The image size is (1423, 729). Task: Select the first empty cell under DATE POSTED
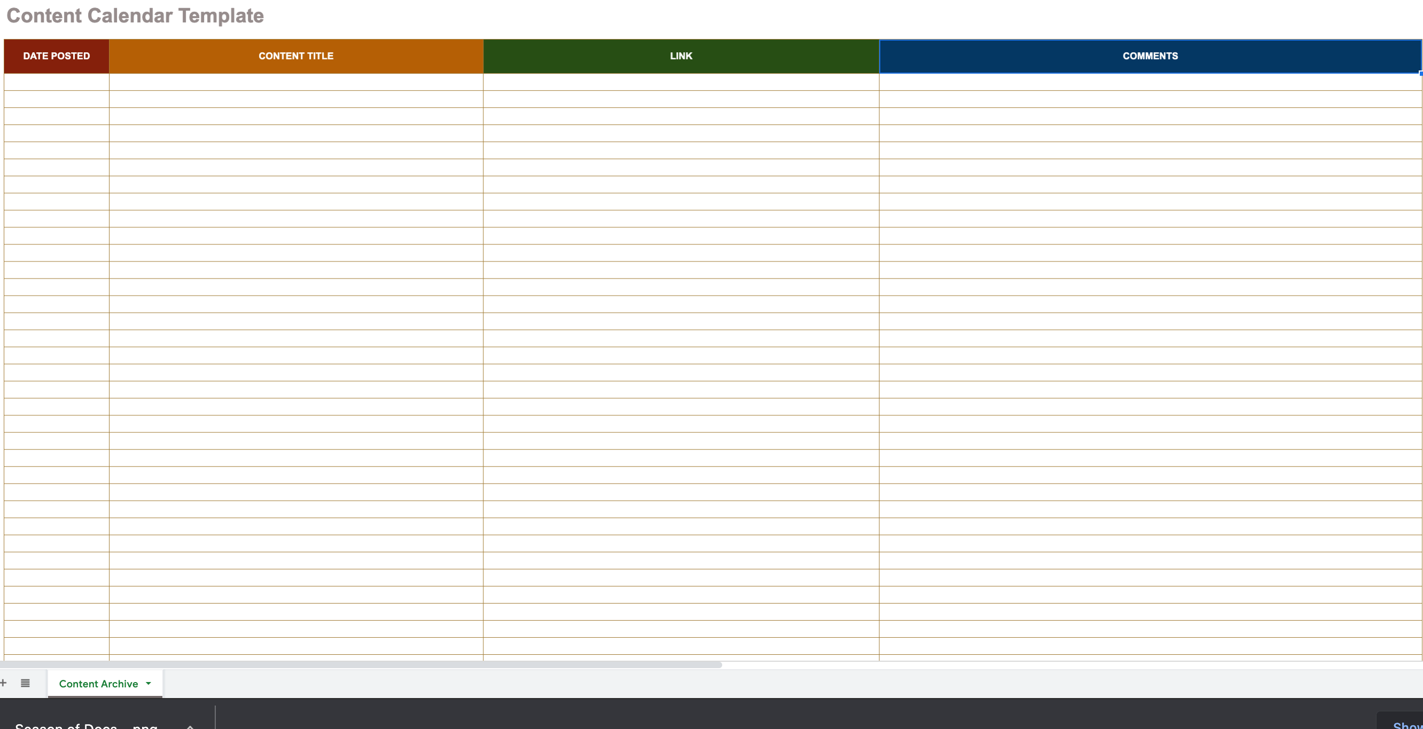point(56,82)
